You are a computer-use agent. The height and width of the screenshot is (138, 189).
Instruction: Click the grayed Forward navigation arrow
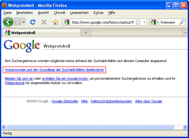click(18, 22)
